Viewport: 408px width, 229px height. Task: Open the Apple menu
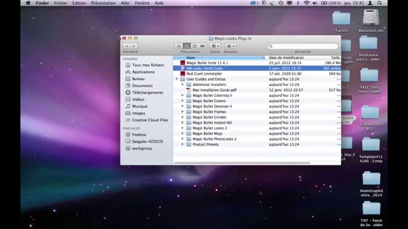point(28,3)
